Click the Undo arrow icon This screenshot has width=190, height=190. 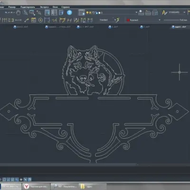click(6, 12)
